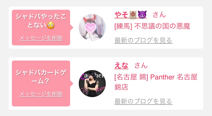Click the さん honorific beside やそ

(x=159, y=15)
